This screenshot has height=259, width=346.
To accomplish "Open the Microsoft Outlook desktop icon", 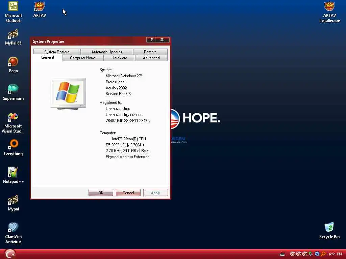I will click(x=13, y=12).
